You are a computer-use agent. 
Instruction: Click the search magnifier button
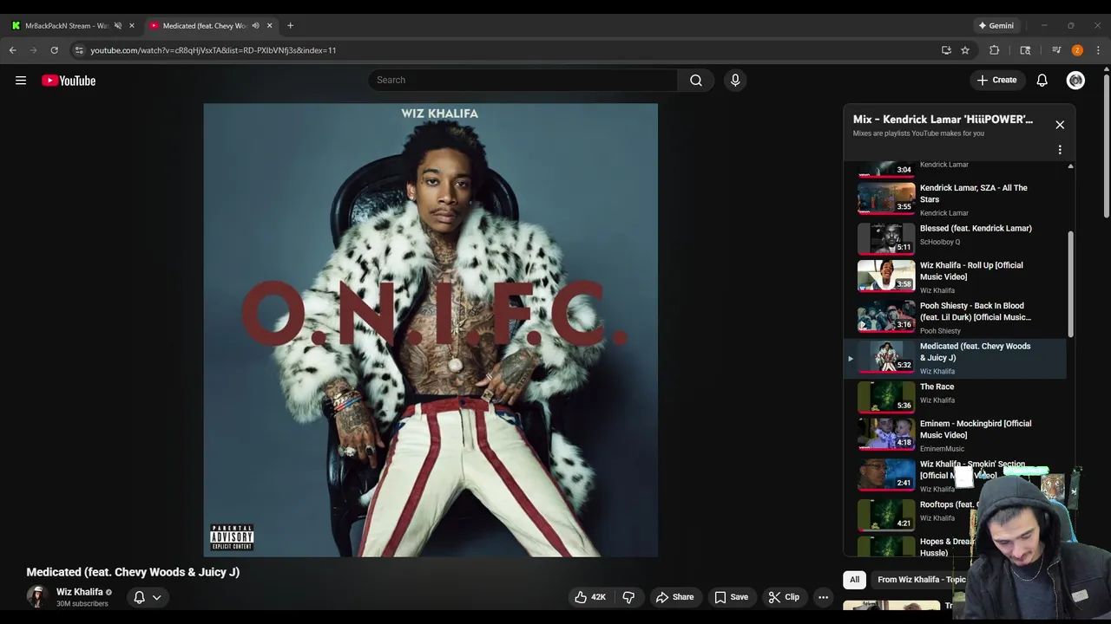[x=696, y=80]
